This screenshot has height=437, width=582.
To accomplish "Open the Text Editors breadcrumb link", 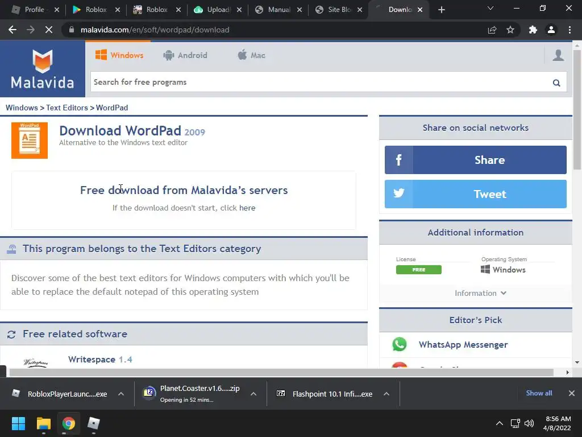I will (x=67, y=108).
